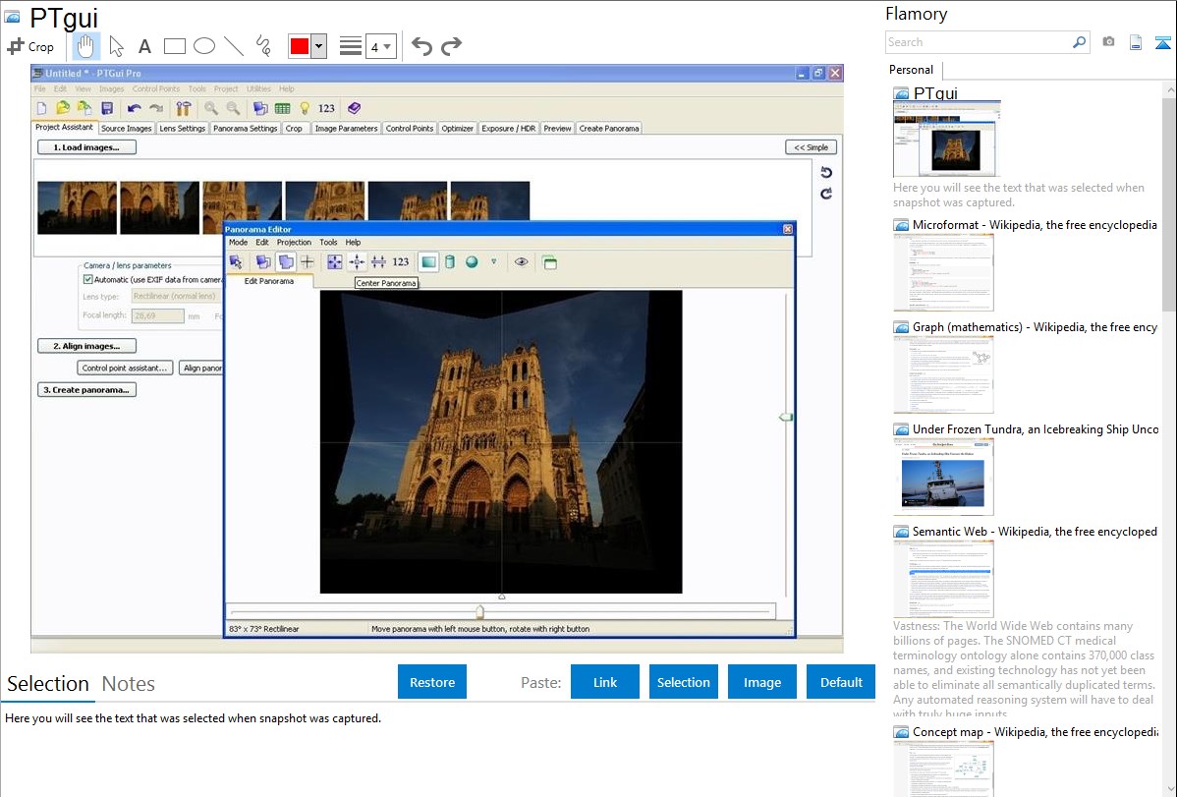Click the camera snapshot icon
1177x797 pixels.
(x=1108, y=42)
